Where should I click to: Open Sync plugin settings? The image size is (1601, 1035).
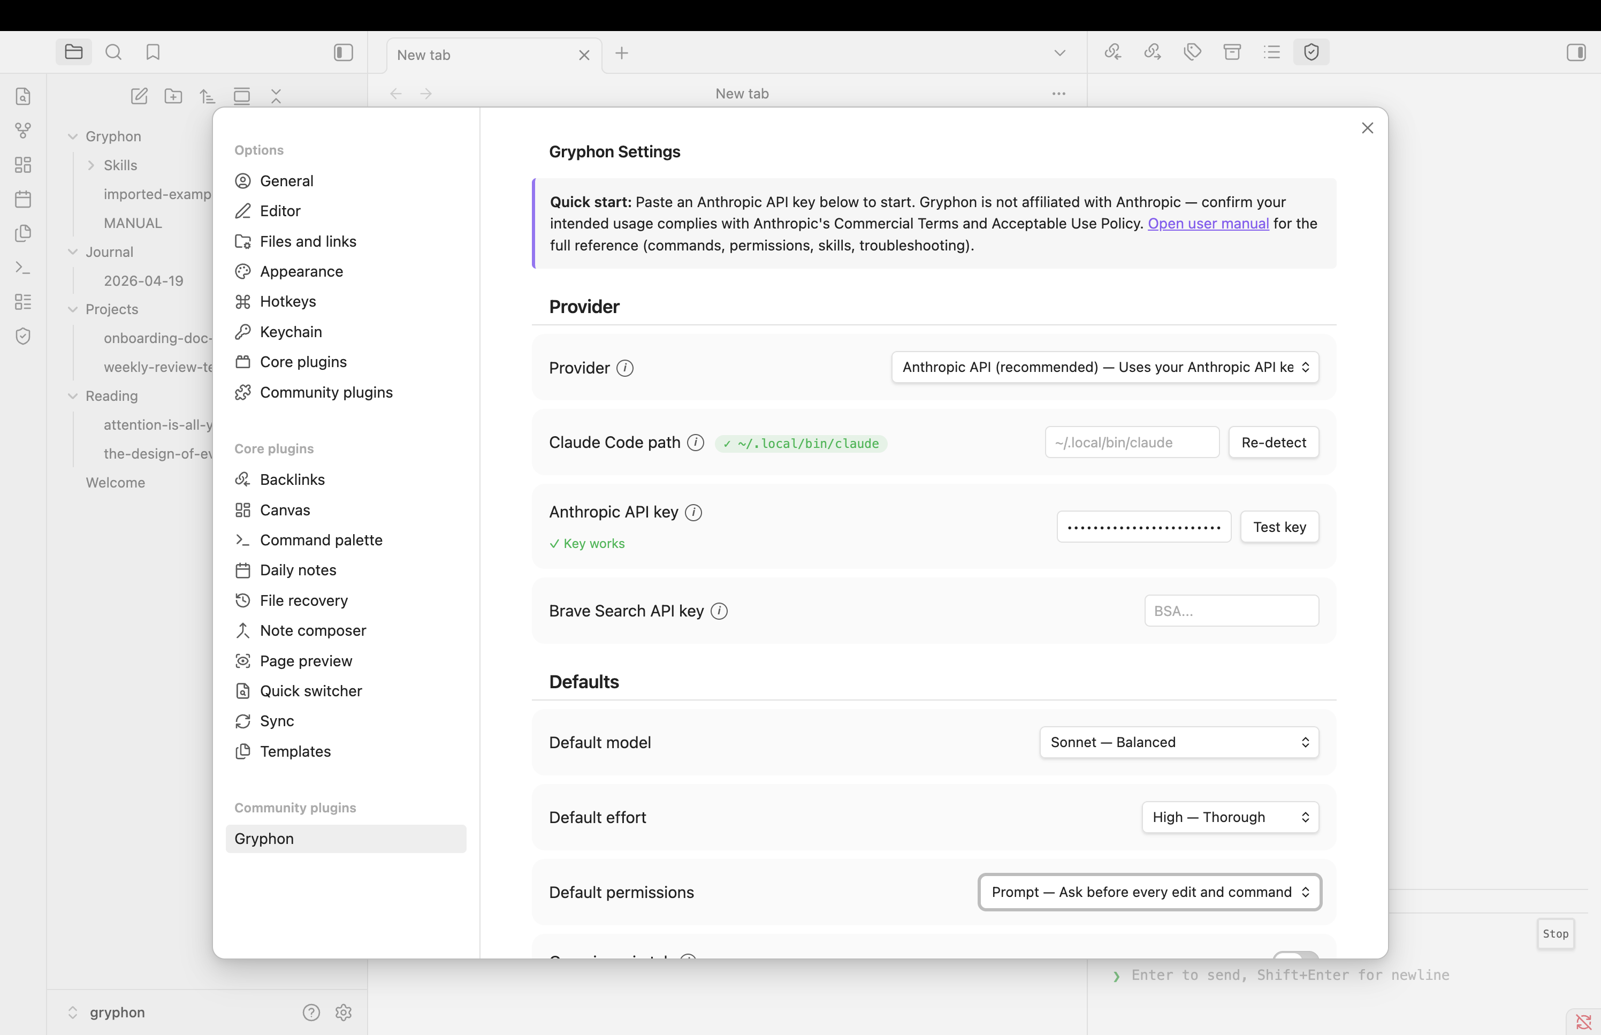(x=345, y=721)
